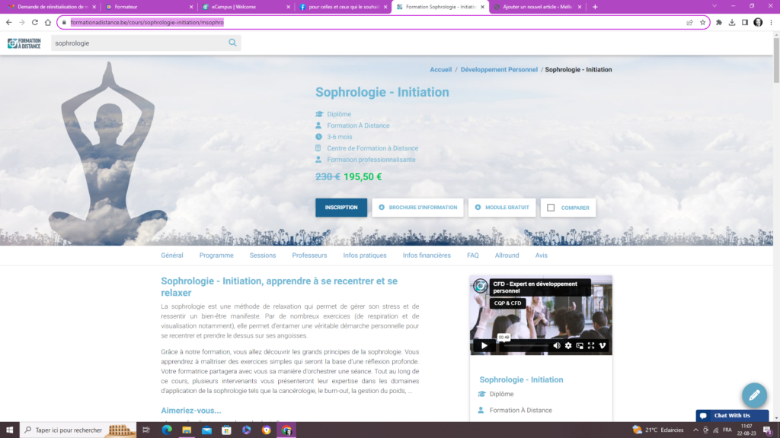The height and width of the screenshot is (438, 780).
Task: Open the Allround section tab
Action: [507, 255]
